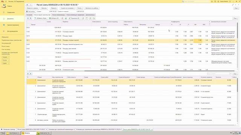Open the Создать dropdown in sidebar
241x135 pixels.
[6, 57]
